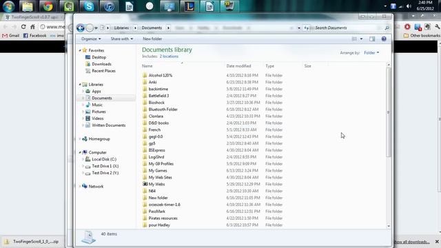Open Facebook bookmark in Chrome
This screenshot has width=441, height=248.
(35, 35)
